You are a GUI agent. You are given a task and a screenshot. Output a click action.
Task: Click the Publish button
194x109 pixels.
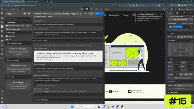click(x=190, y=9)
